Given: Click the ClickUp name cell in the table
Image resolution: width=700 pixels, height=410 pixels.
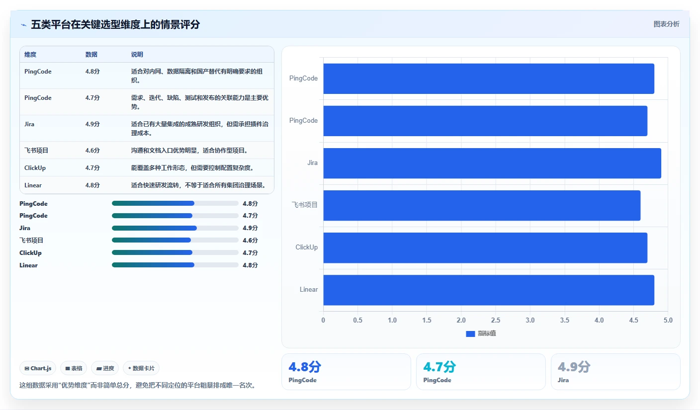Looking at the screenshot, I should [x=35, y=168].
